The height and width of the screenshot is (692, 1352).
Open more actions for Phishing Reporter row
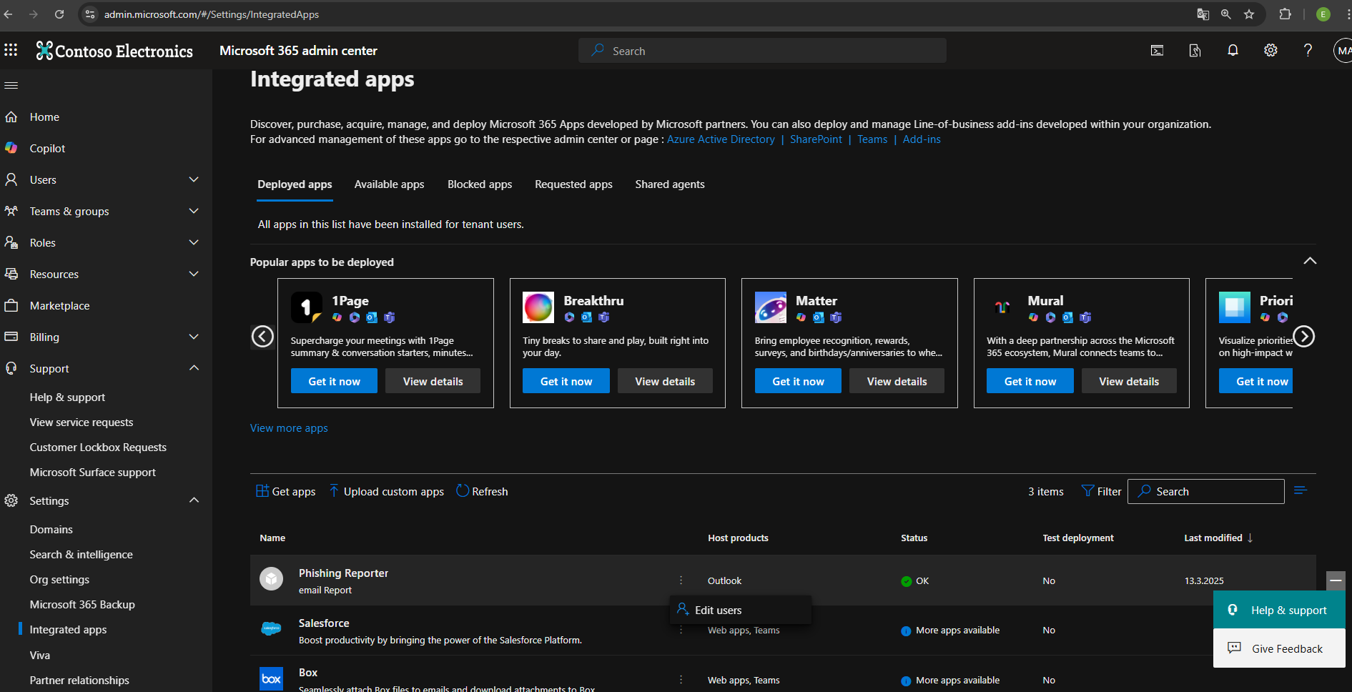pos(681,580)
